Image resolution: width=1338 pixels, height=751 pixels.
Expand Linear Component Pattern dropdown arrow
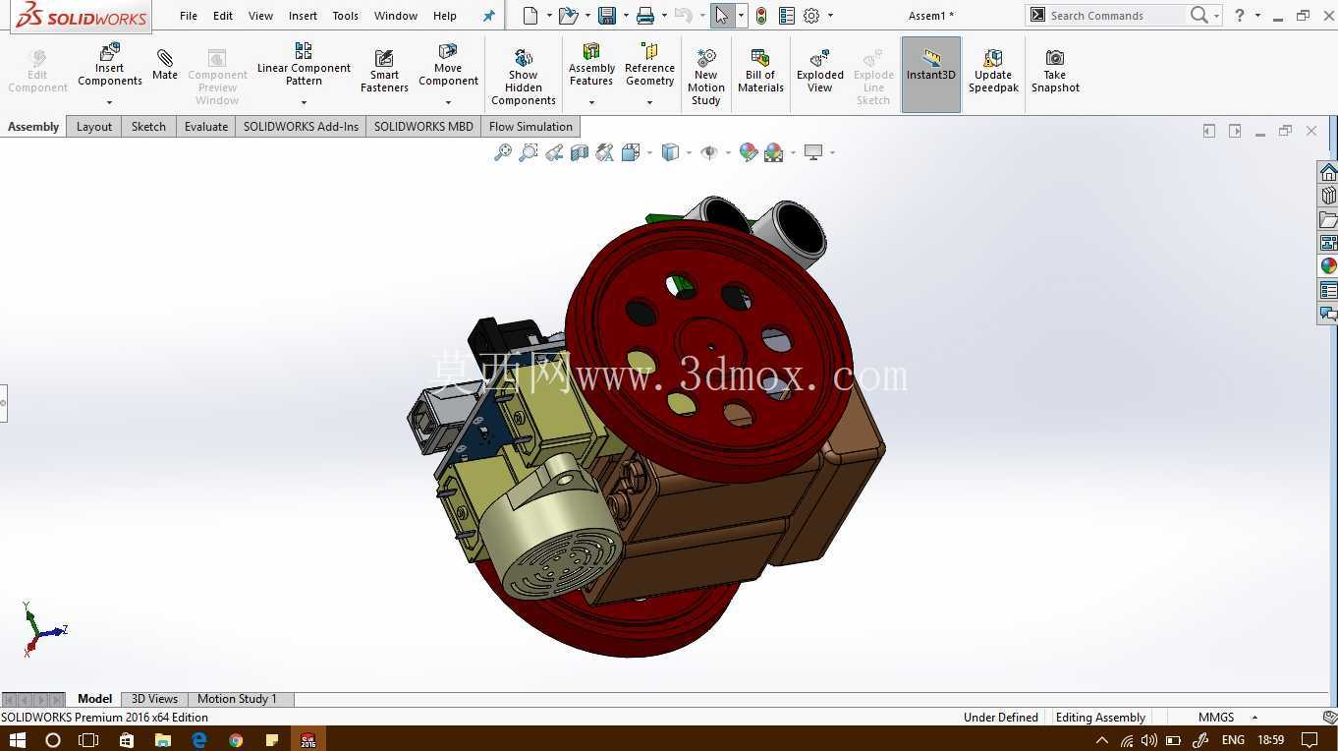[x=304, y=102]
